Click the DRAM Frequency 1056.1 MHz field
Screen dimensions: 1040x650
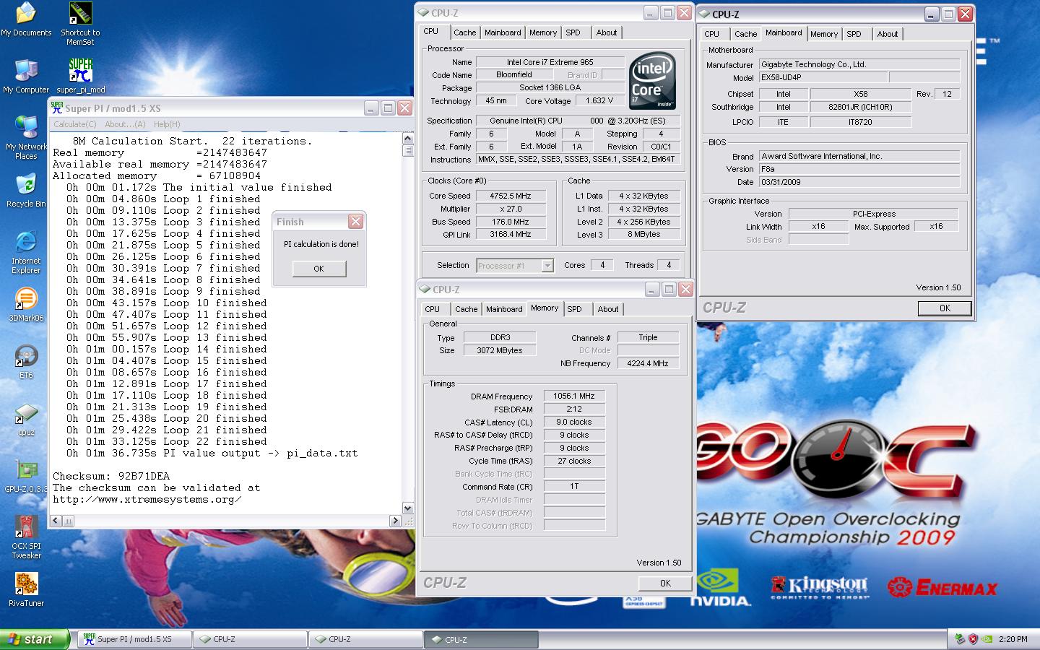[x=574, y=396]
